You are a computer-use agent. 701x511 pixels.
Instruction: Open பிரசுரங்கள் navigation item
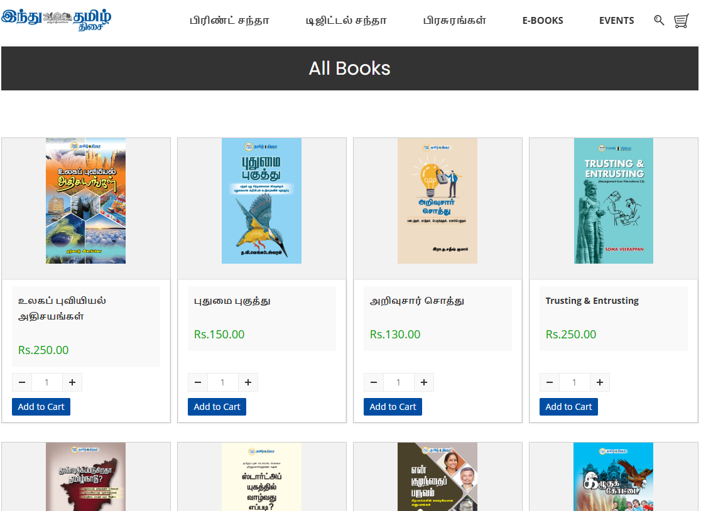tap(455, 21)
